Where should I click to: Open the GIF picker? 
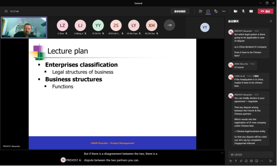[x=251, y=161]
